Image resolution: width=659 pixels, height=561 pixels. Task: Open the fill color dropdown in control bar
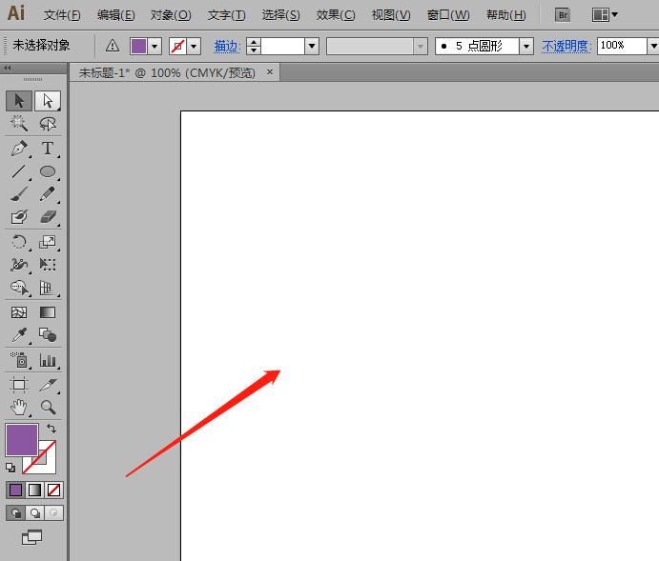[x=154, y=46]
